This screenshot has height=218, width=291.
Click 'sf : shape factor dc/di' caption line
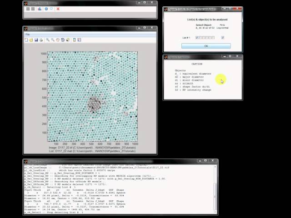click(x=192, y=87)
